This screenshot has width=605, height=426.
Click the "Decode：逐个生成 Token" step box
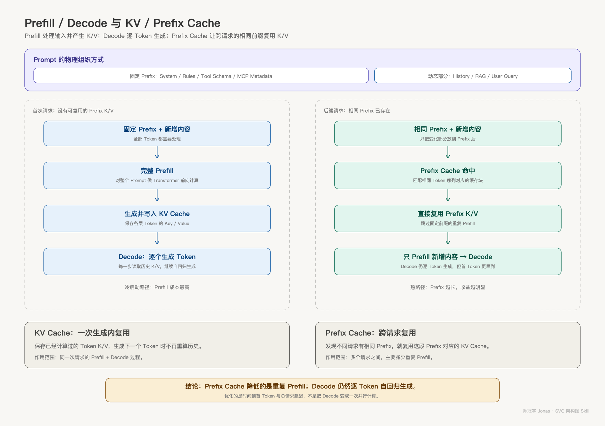click(157, 261)
